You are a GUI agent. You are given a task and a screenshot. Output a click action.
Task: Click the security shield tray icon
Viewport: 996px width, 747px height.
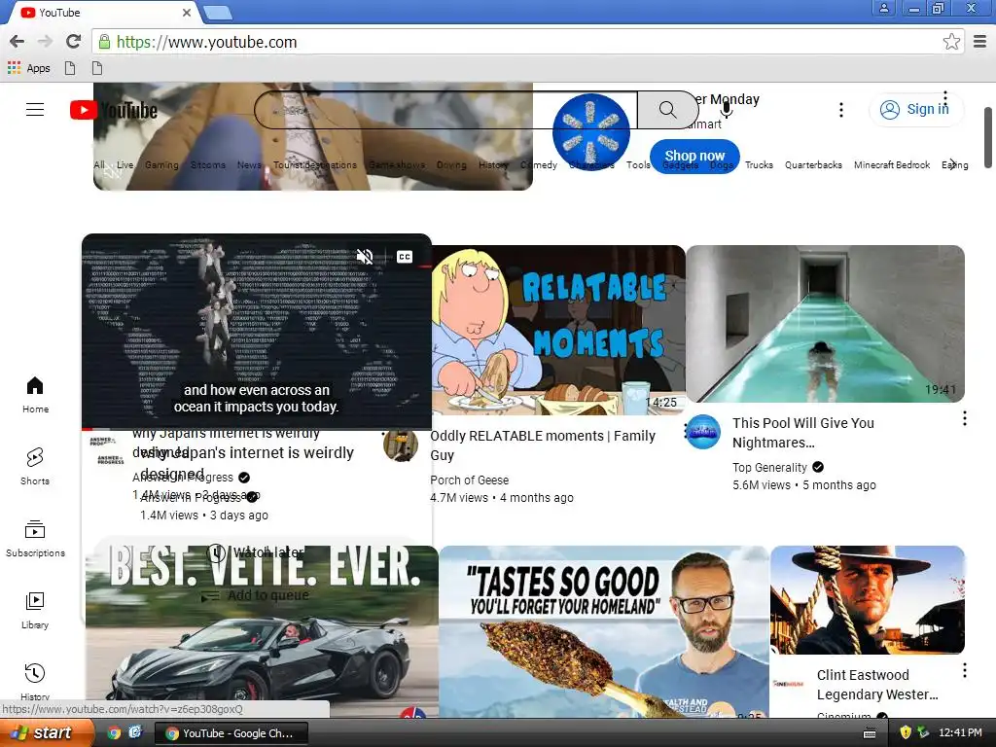[x=906, y=732]
